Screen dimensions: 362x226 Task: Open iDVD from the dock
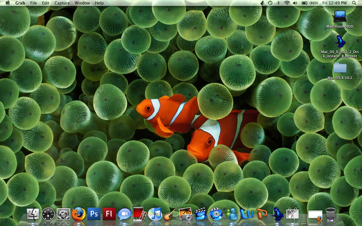(x=216, y=214)
